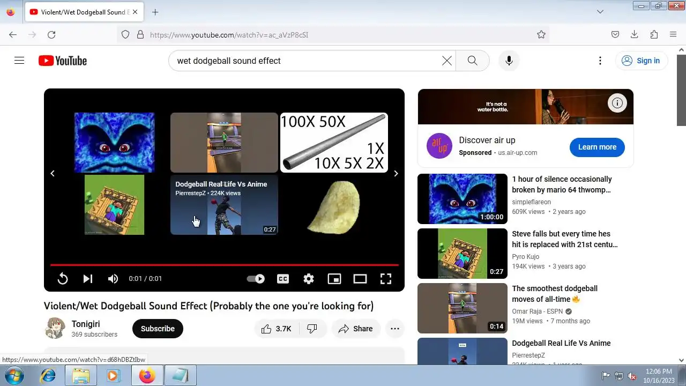Replay the video with replay icon

[x=63, y=279]
